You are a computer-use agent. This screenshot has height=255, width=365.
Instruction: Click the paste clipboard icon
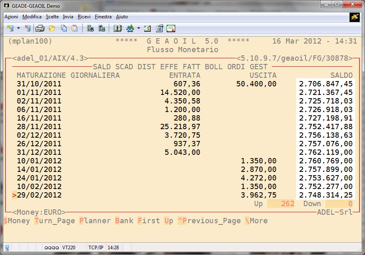click(x=75, y=29)
